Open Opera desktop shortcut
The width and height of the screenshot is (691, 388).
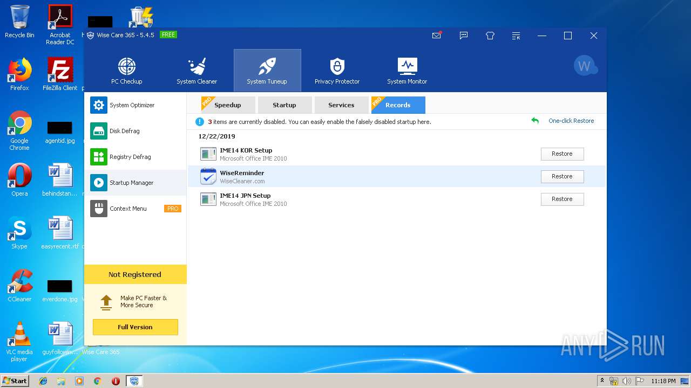[19, 180]
